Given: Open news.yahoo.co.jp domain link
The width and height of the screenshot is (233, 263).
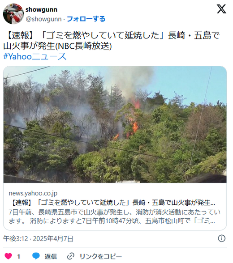Looking at the screenshot, I should [33, 193].
